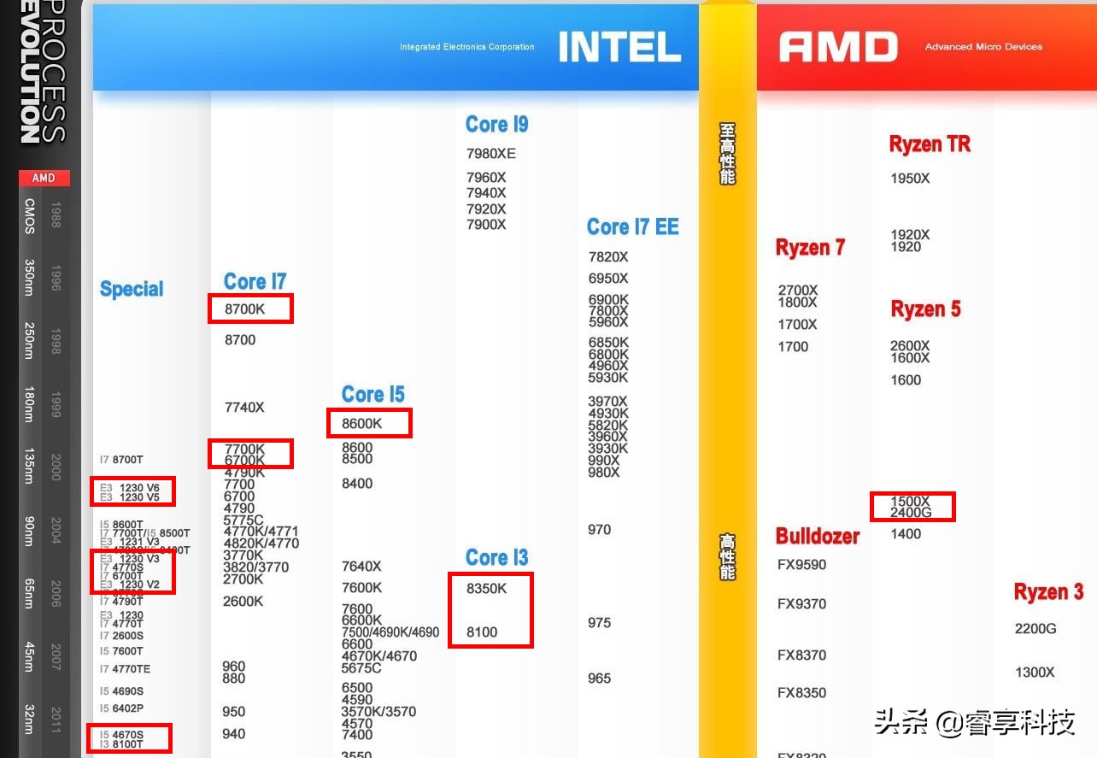Click the Core I7 EE heading
The image size is (1097, 758).
(x=634, y=226)
